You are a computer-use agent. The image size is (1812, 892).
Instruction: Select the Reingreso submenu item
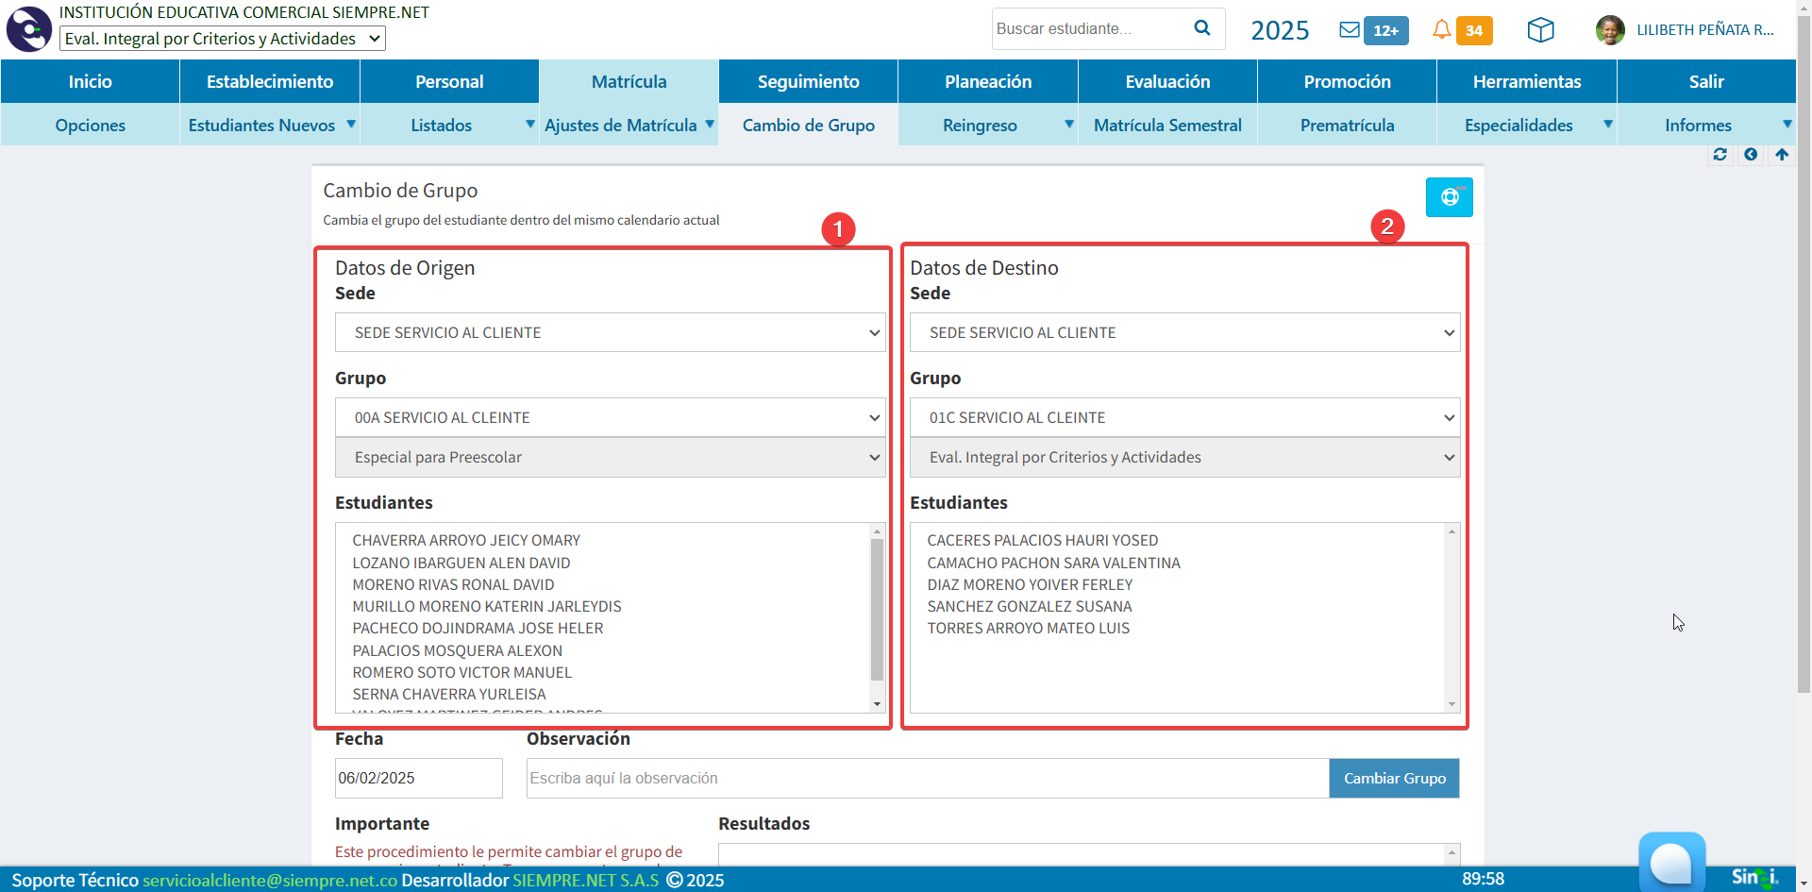[x=980, y=126]
